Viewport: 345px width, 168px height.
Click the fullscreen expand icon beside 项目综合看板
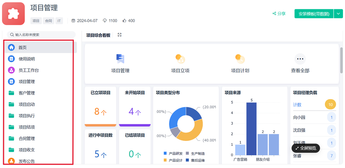pos(120,35)
